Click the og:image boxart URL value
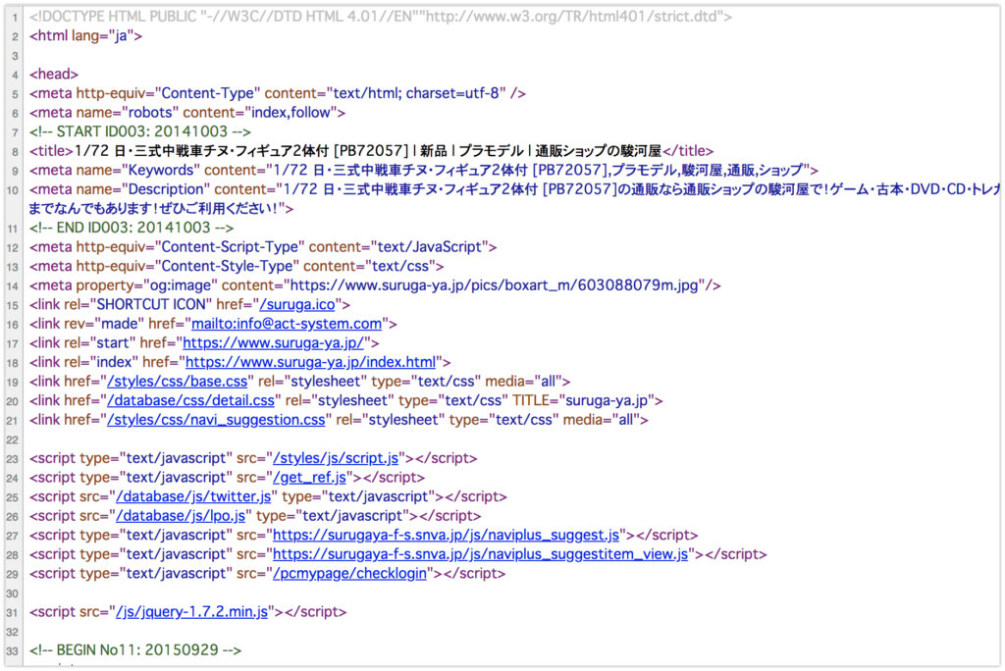The image size is (1005, 671). click(x=495, y=285)
